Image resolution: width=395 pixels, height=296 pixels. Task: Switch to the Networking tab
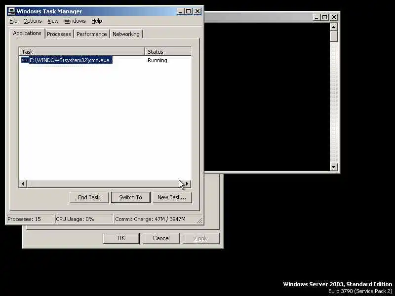click(x=126, y=34)
